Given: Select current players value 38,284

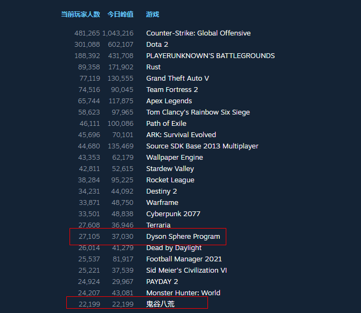Looking at the screenshot, I should coord(89,180).
